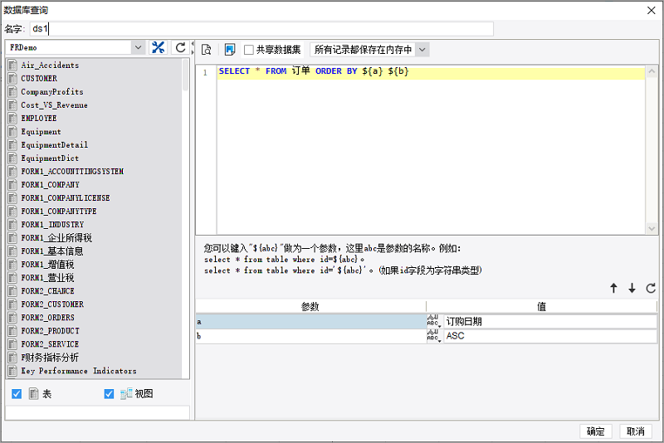Select the FORM1_COMPANYTYPE table
The height and width of the screenshot is (443, 664).
click(x=58, y=212)
